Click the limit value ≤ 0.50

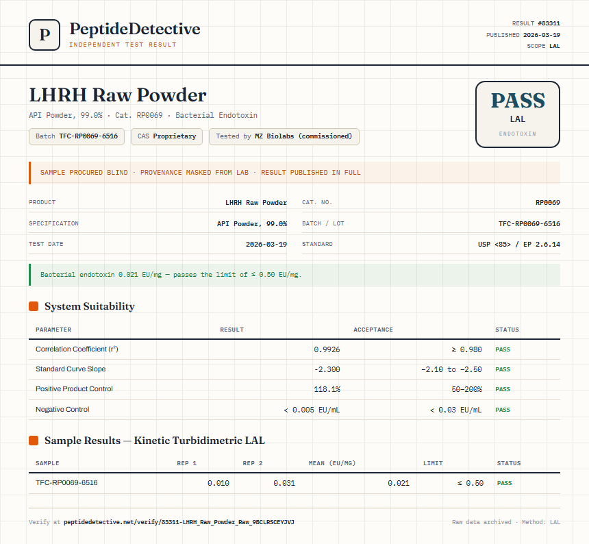pos(471,483)
